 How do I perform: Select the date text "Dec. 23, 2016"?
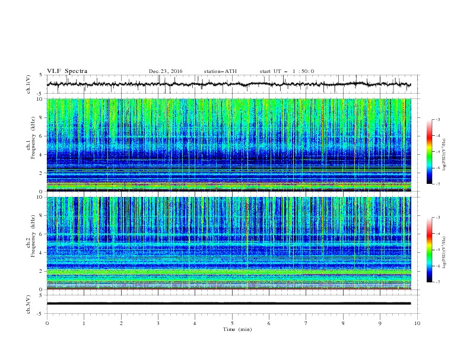click(166, 71)
